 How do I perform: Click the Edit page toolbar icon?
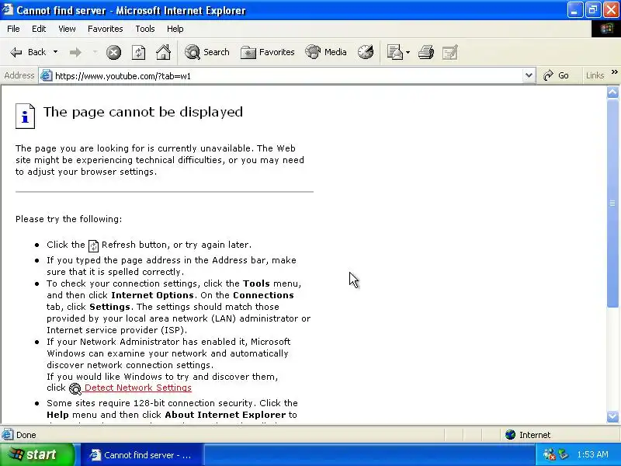(450, 52)
